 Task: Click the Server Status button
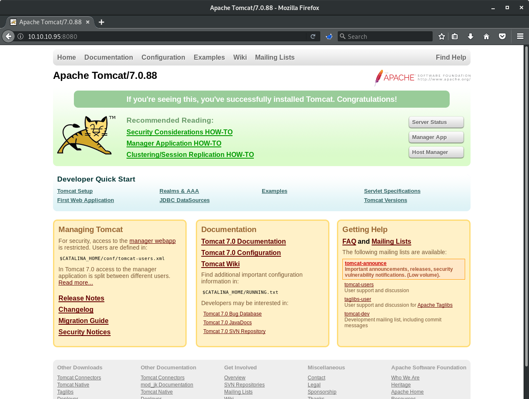(436, 122)
